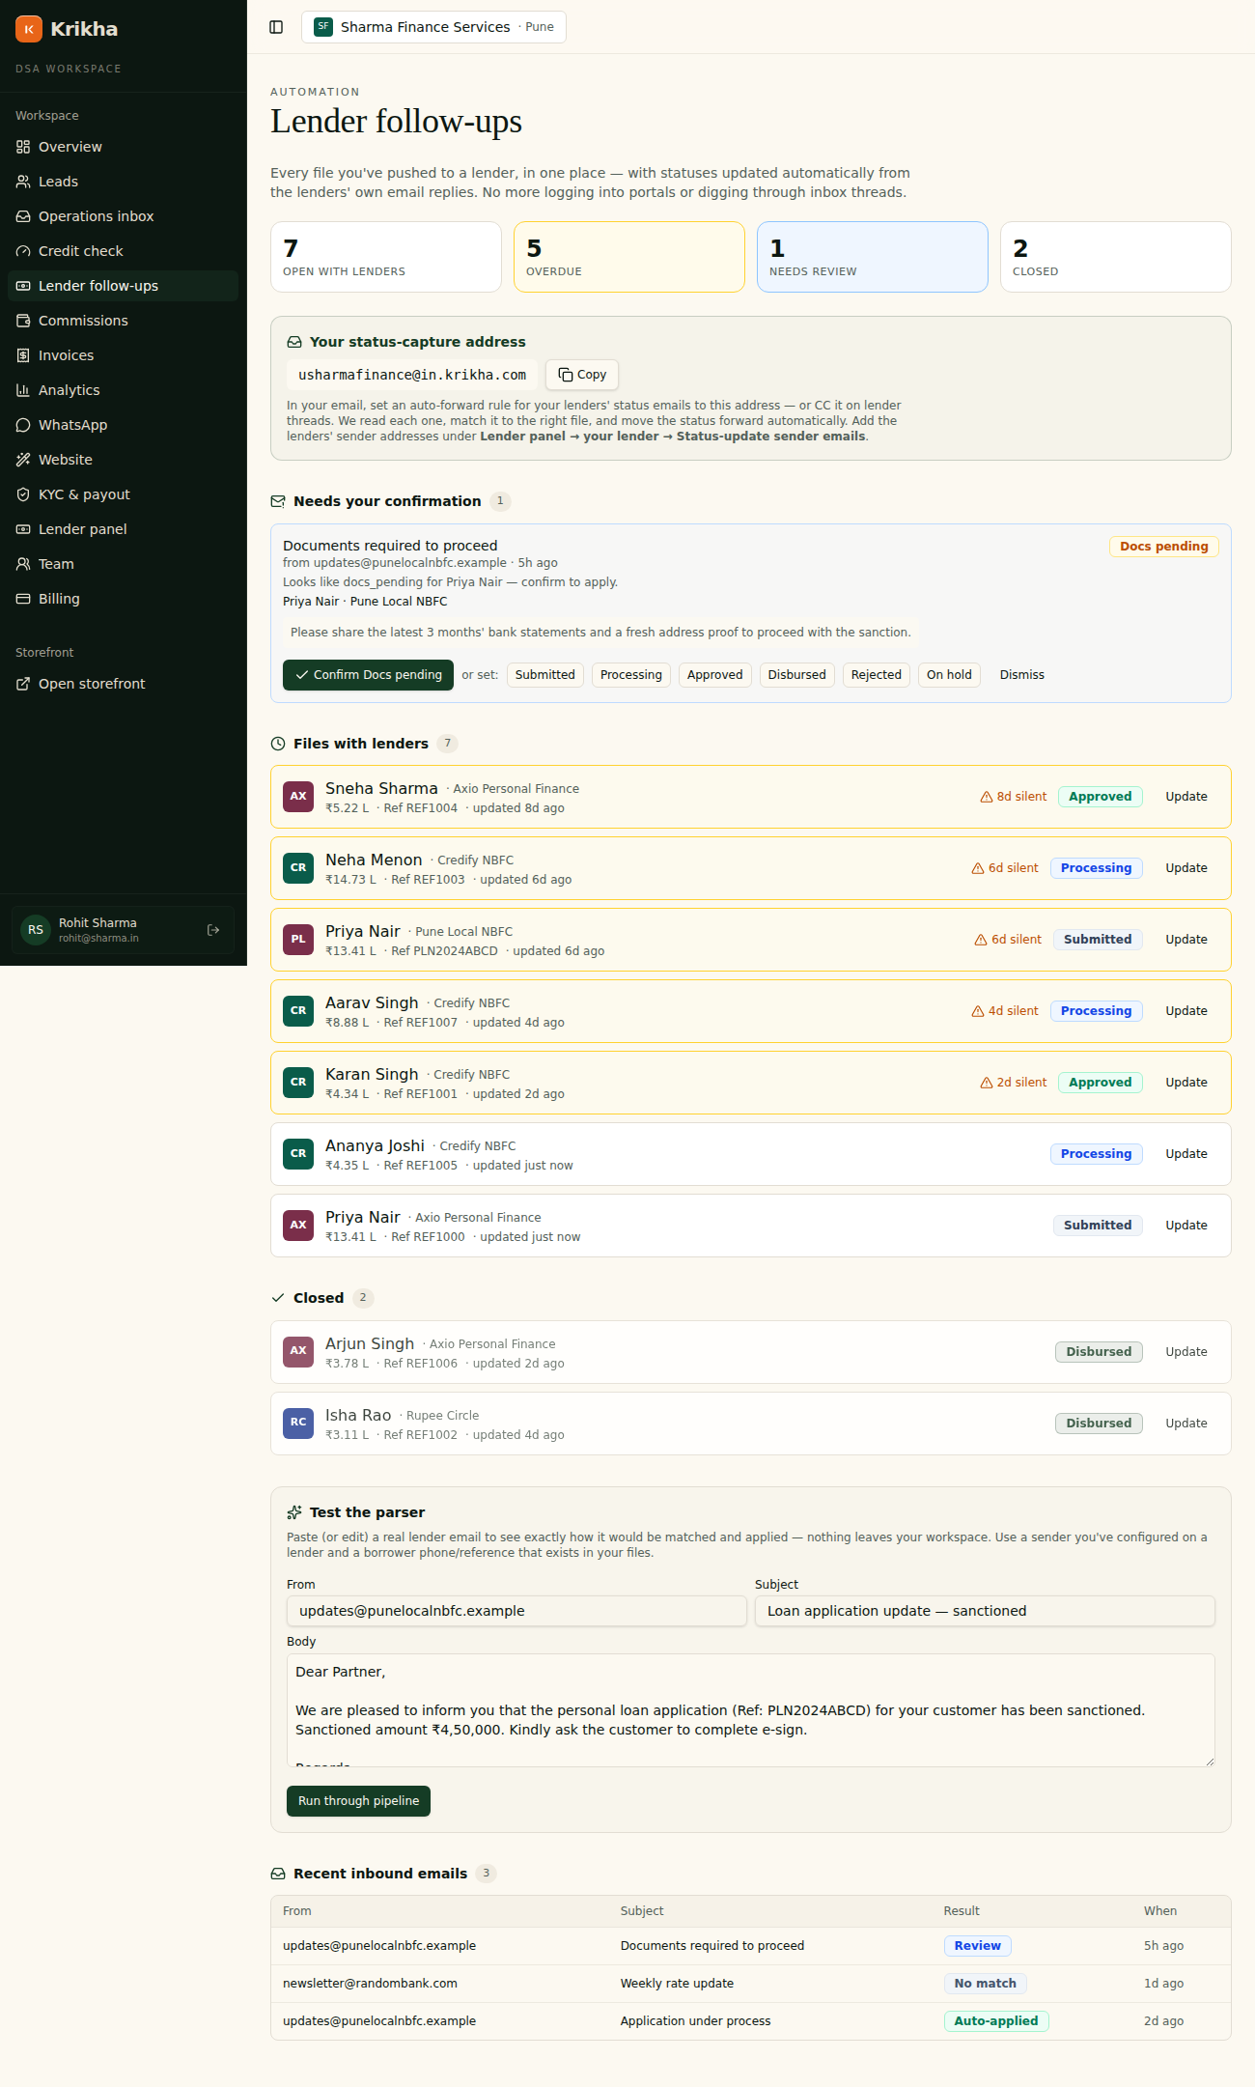Click the Lender panel icon
1255x2087 pixels.
point(23,529)
